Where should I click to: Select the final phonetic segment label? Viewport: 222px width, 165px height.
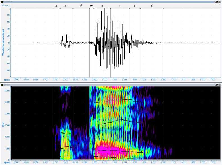pos(152,5)
